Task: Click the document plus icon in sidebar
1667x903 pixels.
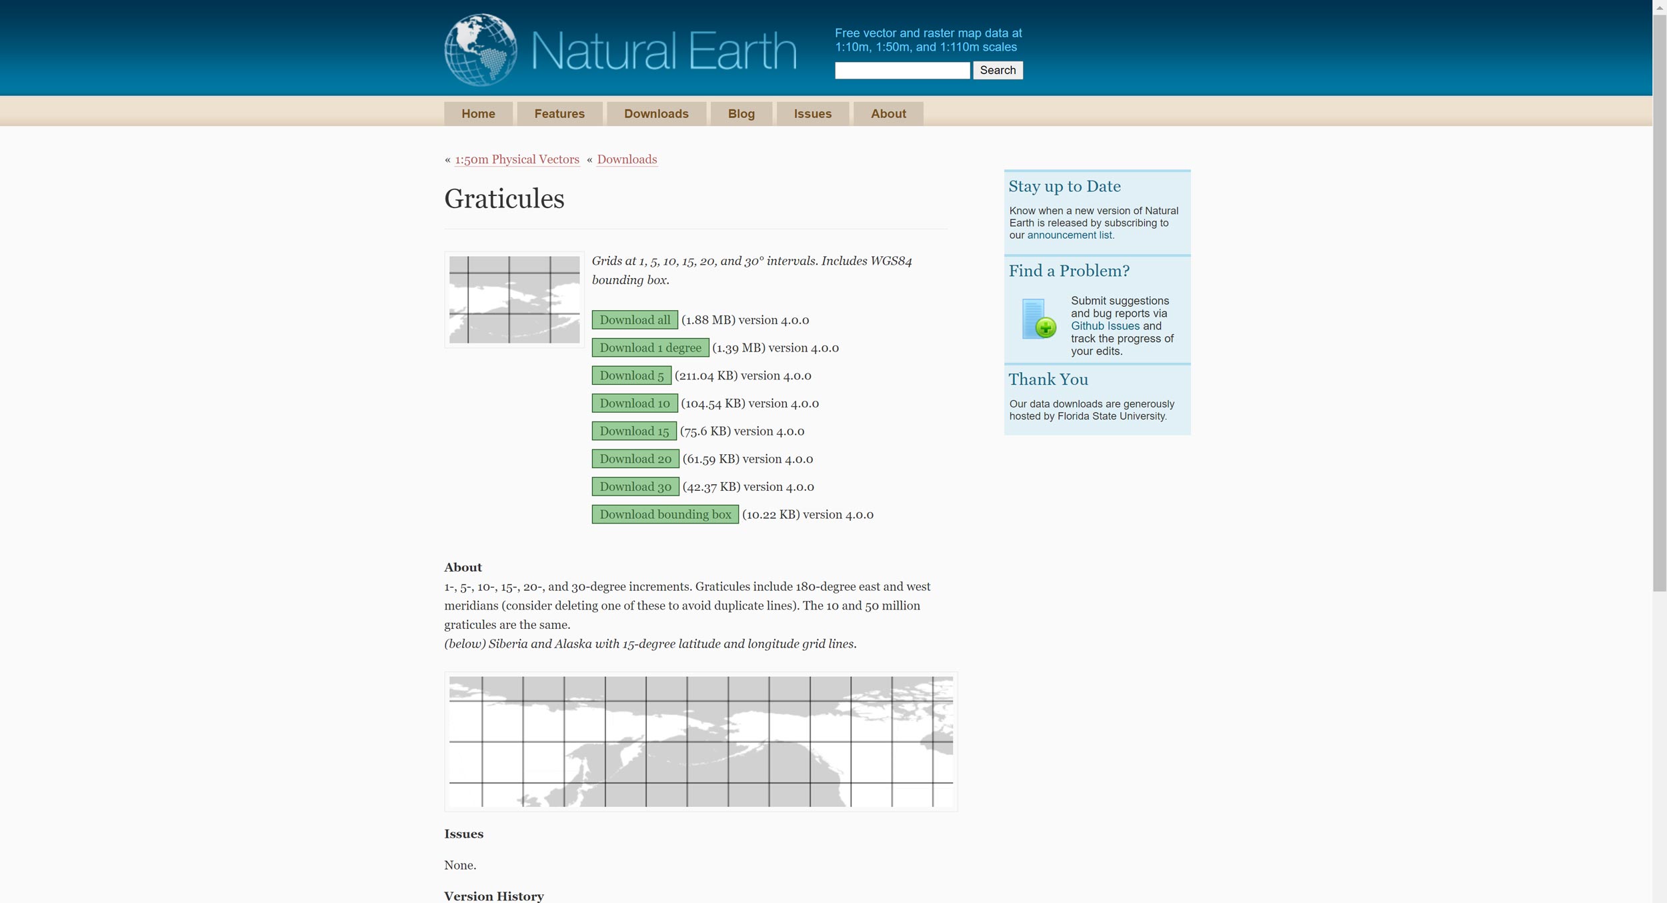Action: 1038,319
